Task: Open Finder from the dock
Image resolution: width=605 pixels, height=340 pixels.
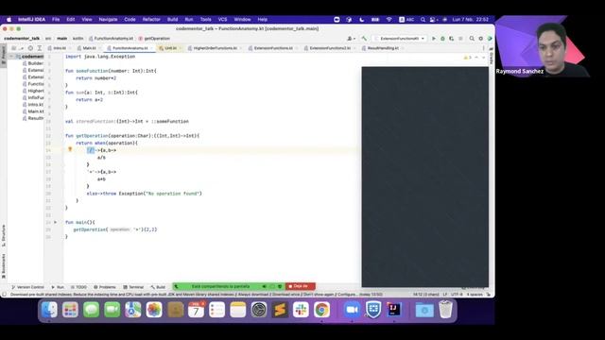Action: coord(49,310)
